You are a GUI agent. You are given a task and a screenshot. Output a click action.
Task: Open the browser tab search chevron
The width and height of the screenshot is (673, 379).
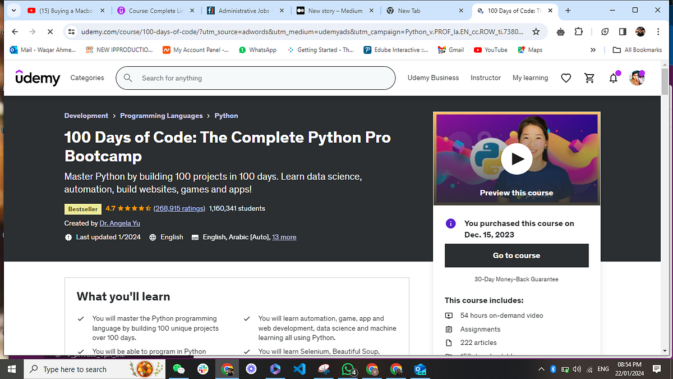(x=13, y=10)
